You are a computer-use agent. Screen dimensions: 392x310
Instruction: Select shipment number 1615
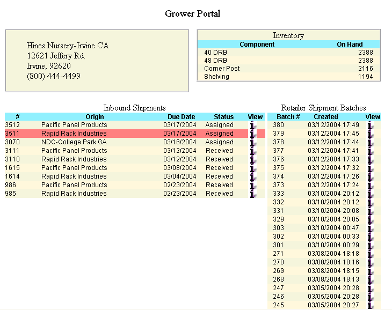(12, 168)
